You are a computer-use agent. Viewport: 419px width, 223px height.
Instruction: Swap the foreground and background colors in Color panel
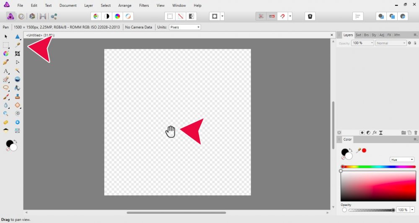pos(350,150)
